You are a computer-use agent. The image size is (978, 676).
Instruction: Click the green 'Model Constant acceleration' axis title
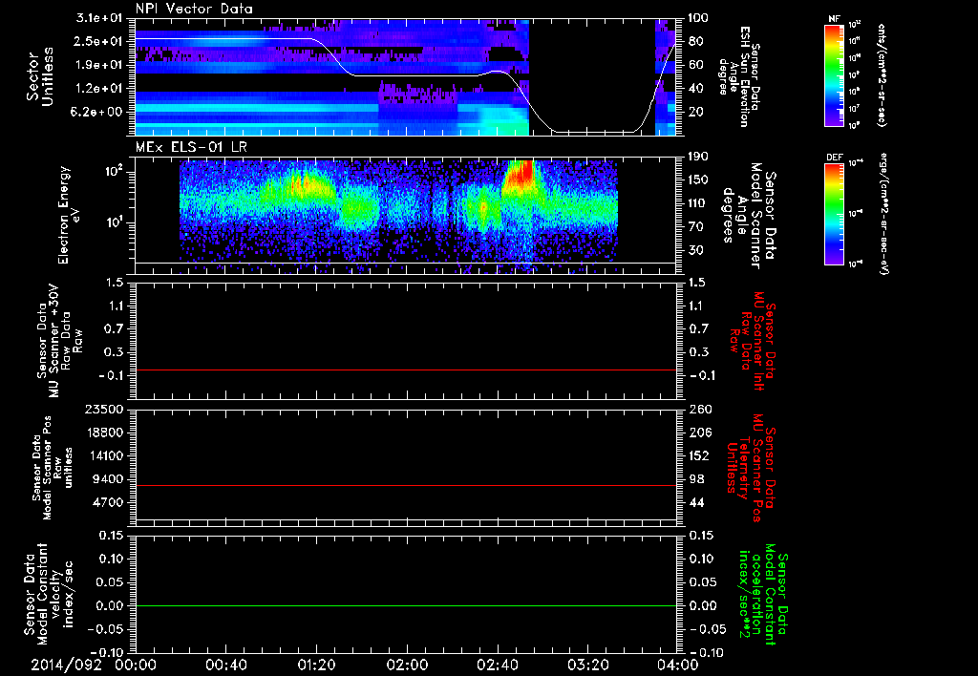pyautogui.click(x=763, y=596)
